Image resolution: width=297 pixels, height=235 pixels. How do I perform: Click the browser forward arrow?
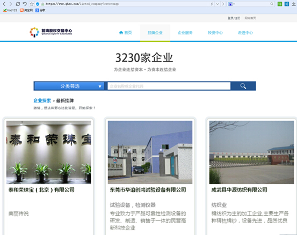pyautogui.click(x=11, y=4)
